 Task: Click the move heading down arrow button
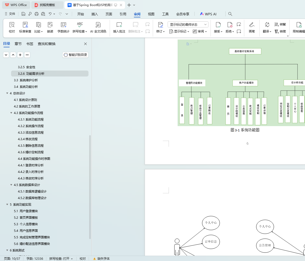coord(6,55)
